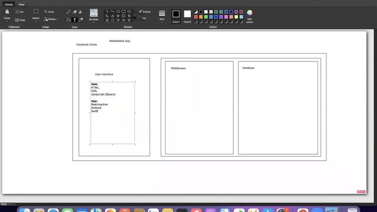
Task: Switch to the View tab
Action: (x=21, y=4)
